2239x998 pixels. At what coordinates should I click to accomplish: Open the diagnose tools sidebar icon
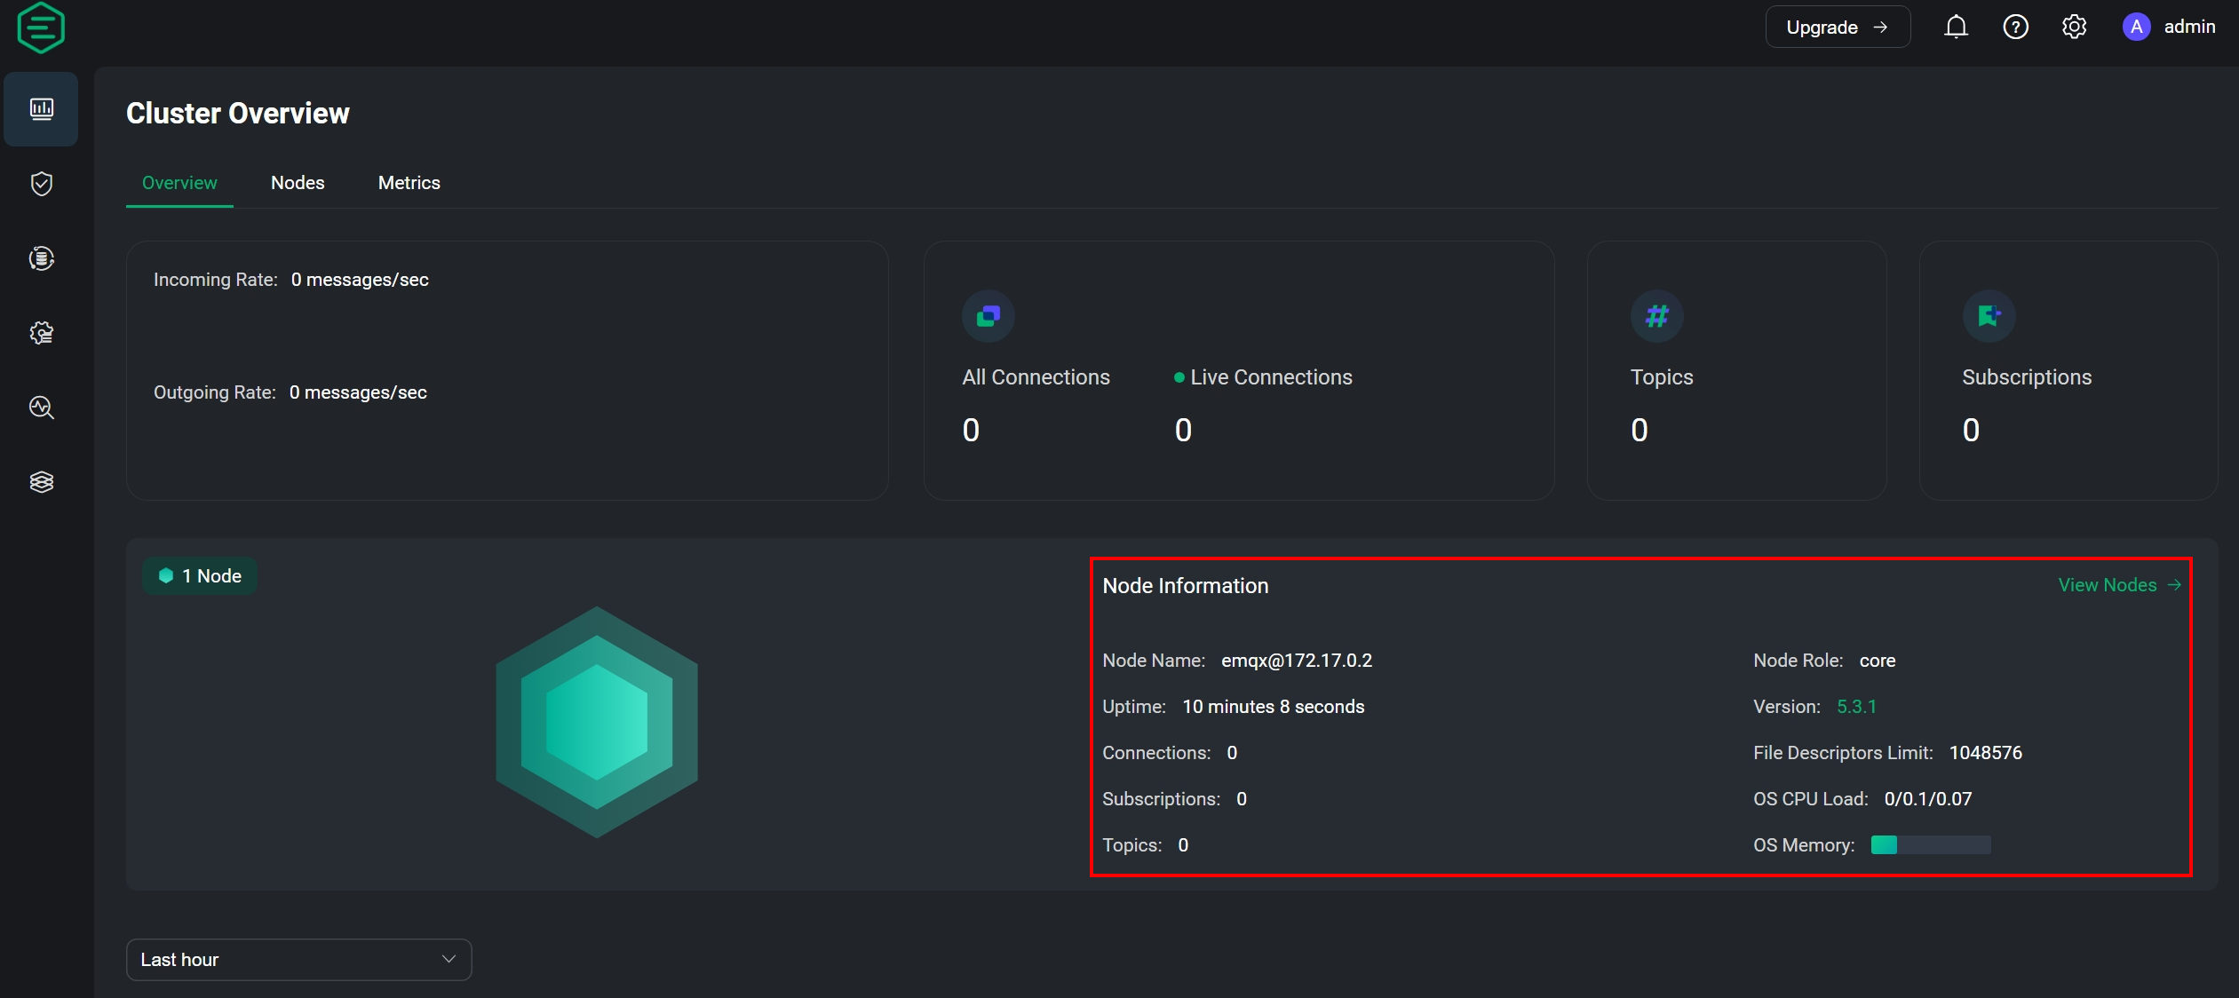pyautogui.click(x=41, y=408)
